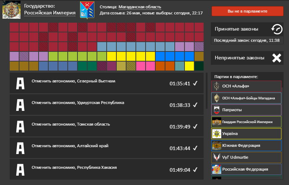Select Южная Федерация in the party list
289x185 pixels.
[241, 145]
